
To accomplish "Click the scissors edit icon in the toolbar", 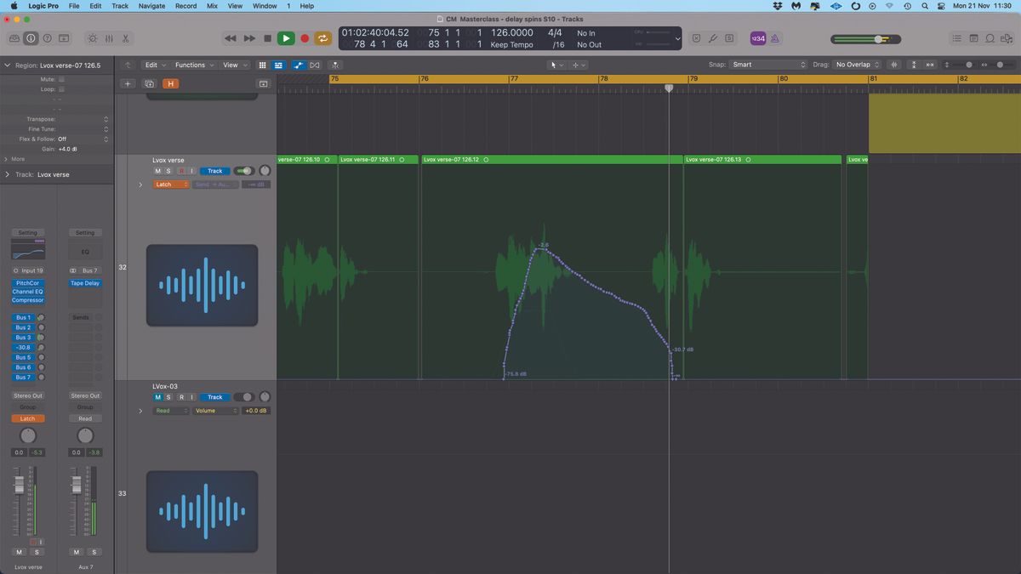I will click(126, 38).
